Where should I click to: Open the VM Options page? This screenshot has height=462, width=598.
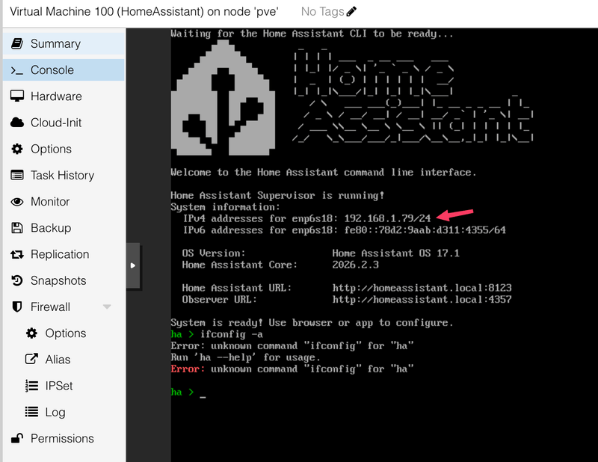click(64, 149)
